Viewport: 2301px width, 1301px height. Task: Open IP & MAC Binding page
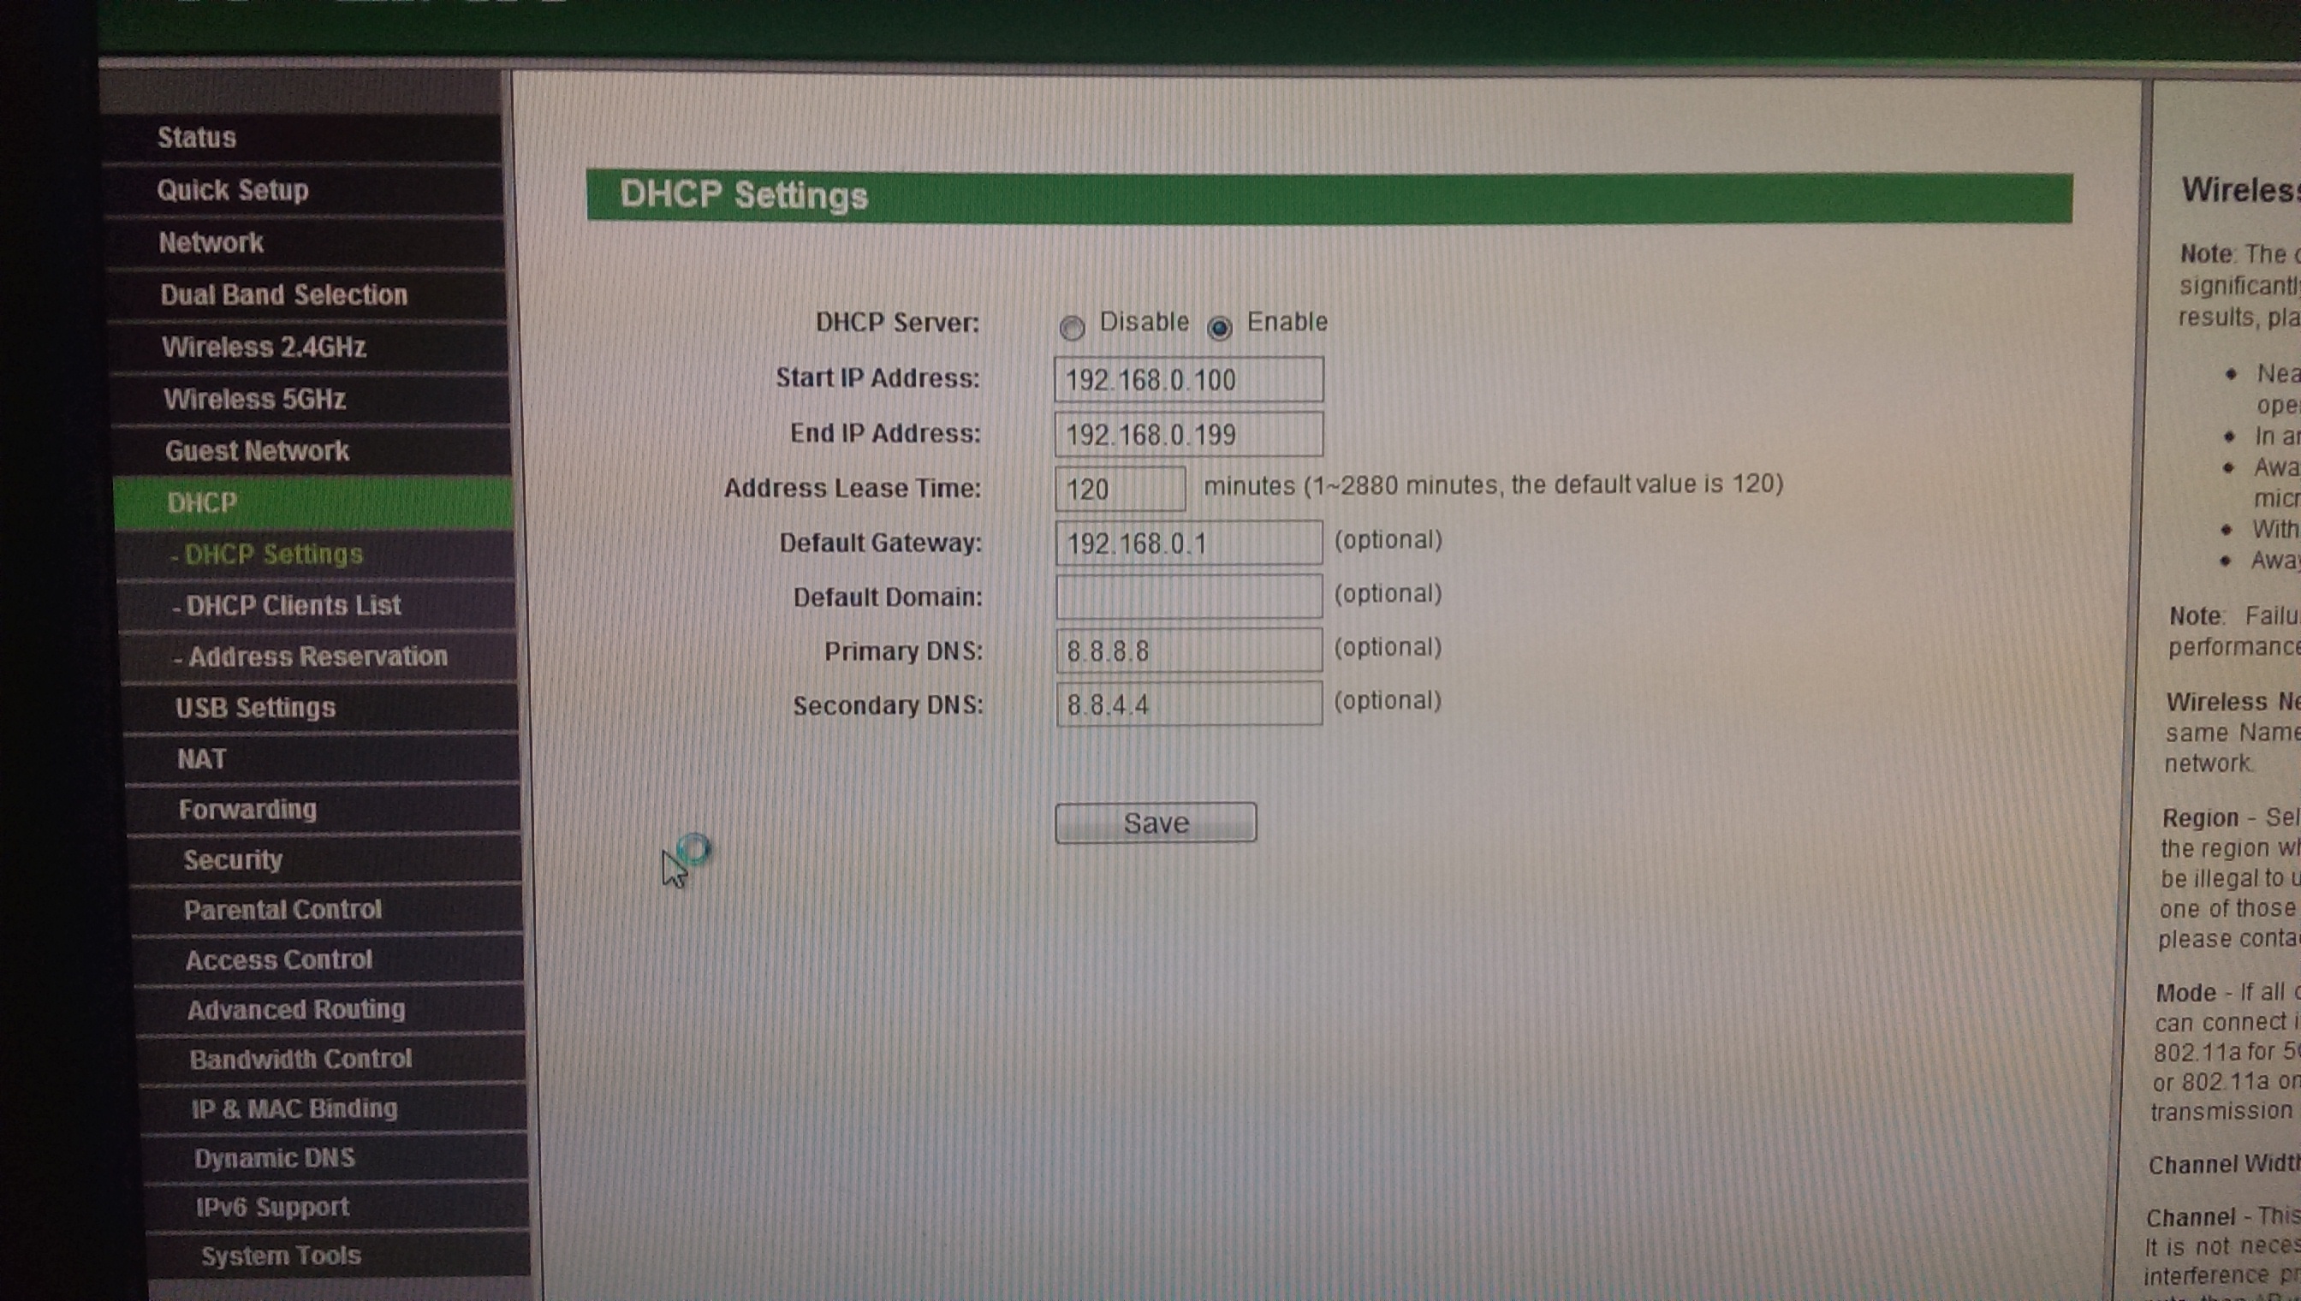294,1109
